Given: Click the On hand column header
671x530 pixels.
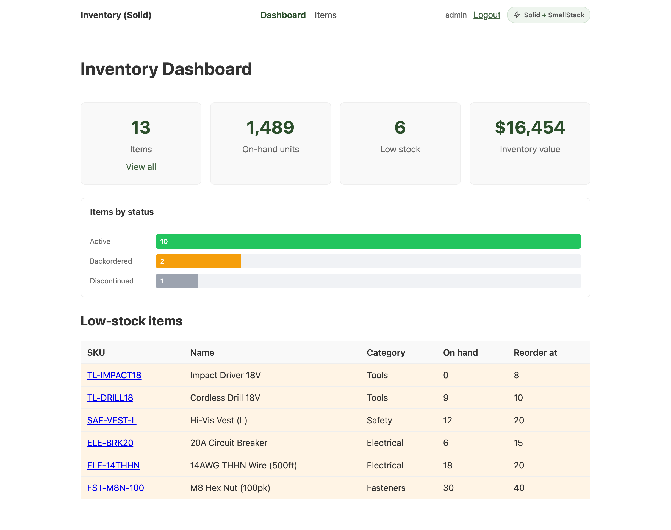Looking at the screenshot, I should 460,352.
